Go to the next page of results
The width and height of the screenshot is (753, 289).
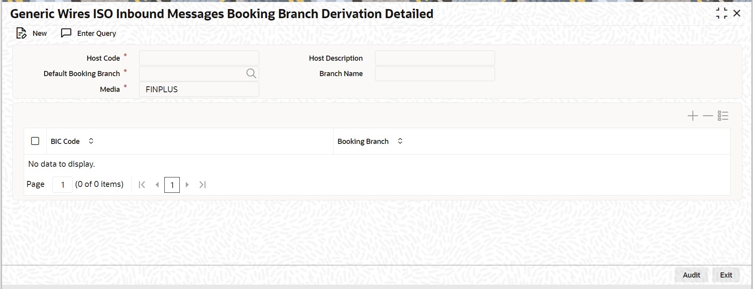[187, 185]
